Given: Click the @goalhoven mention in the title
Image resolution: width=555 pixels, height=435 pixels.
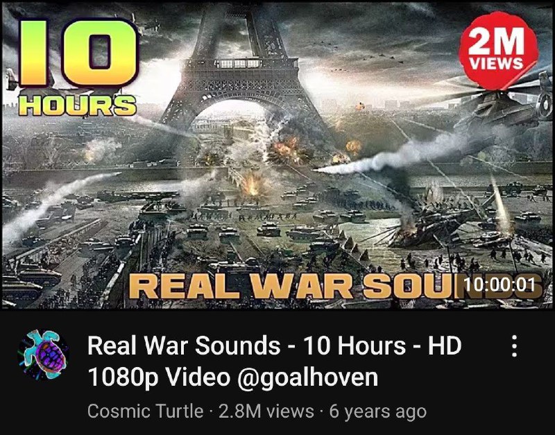Looking at the screenshot, I should click(307, 377).
